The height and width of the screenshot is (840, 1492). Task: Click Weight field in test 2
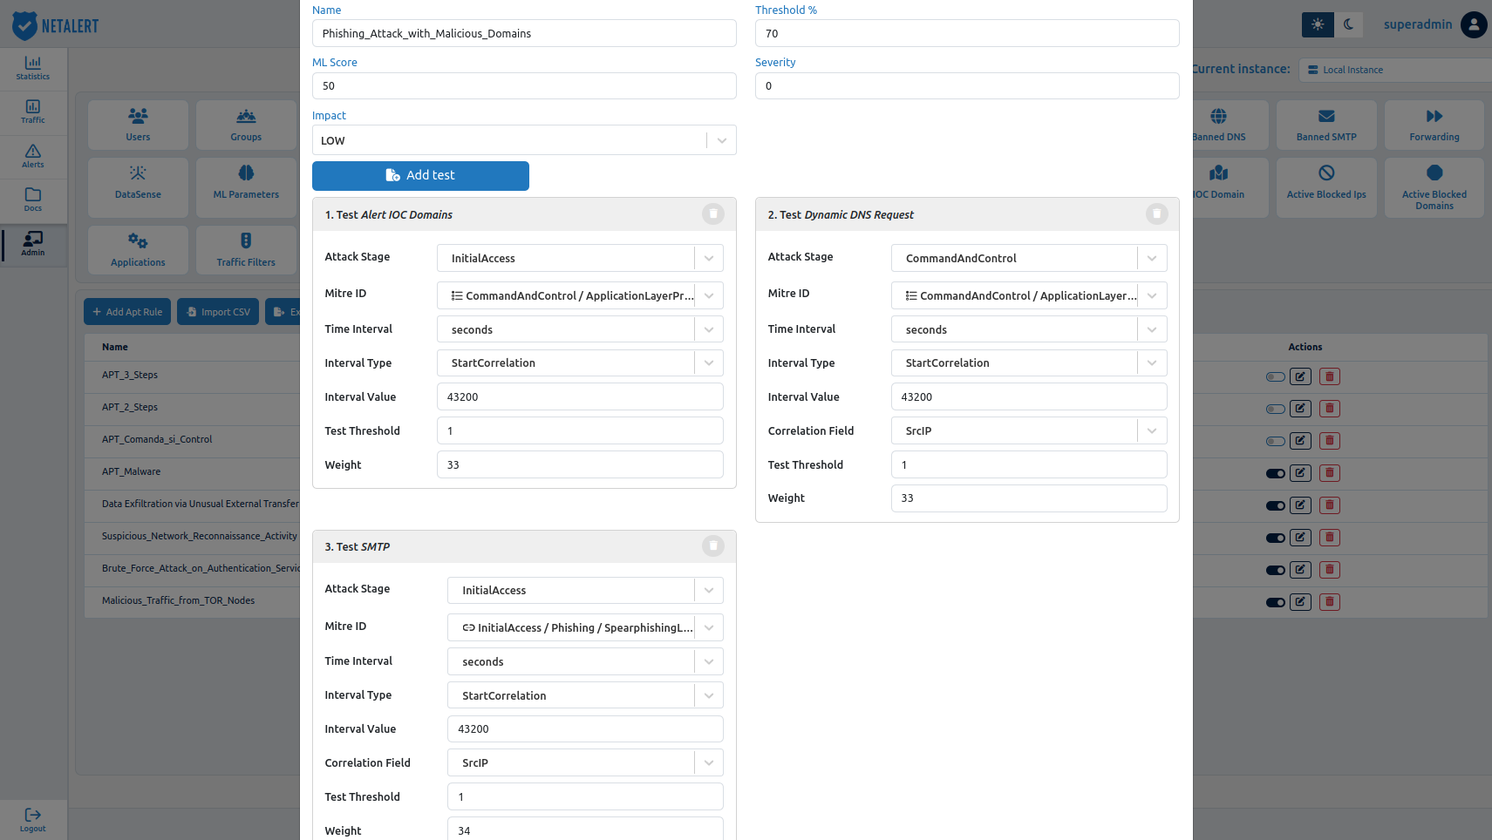pyautogui.click(x=1029, y=498)
